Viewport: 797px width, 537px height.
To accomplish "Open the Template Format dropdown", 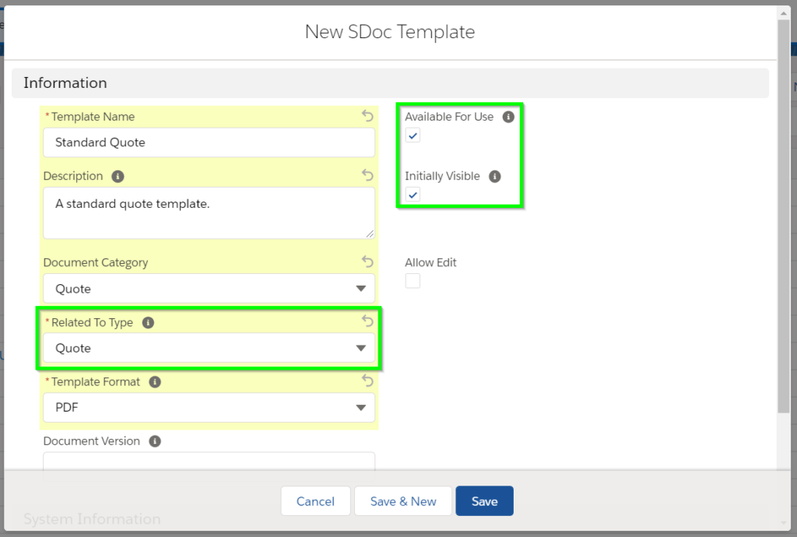I will pos(360,407).
